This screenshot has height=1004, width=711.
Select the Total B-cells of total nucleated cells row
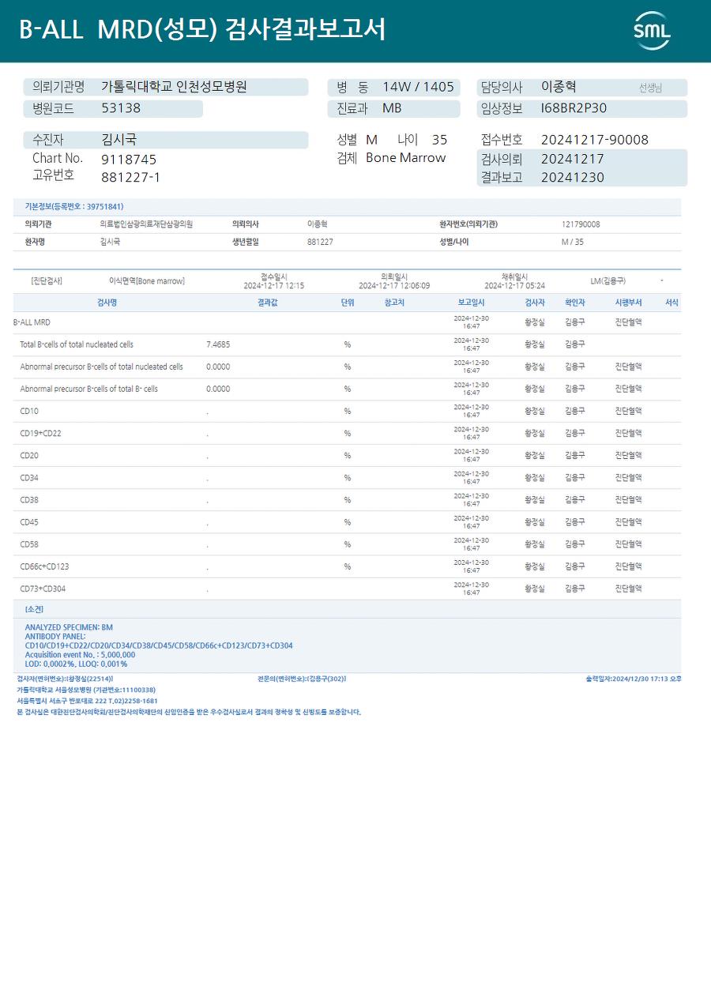click(347, 344)
